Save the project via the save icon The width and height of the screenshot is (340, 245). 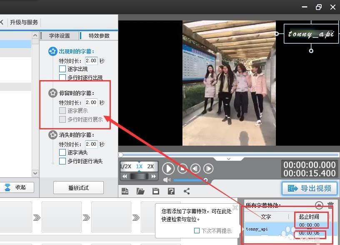[x=155, y=191]
